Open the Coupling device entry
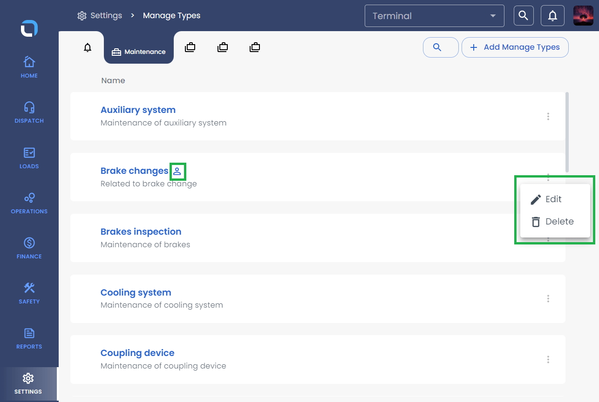The height and width of the screenshot is (402, 599). [137, 353]
